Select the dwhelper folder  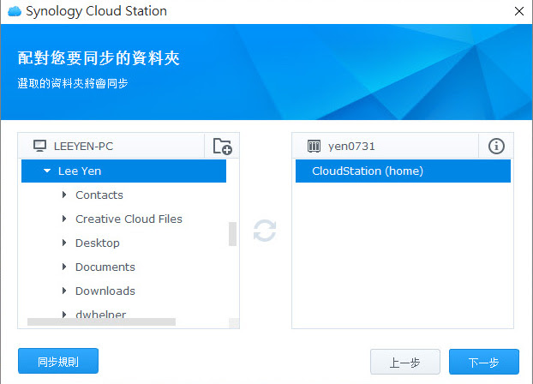tap(100, 314)
